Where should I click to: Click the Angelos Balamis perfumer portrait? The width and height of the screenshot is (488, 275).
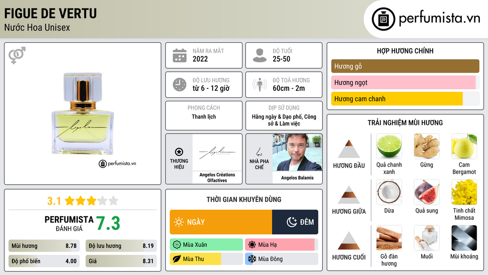pos(297,152)
